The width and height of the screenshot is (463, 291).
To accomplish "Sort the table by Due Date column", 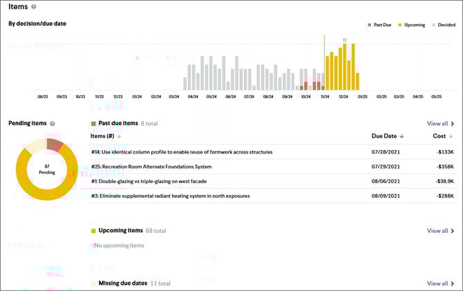I will [x=387, y=136].
